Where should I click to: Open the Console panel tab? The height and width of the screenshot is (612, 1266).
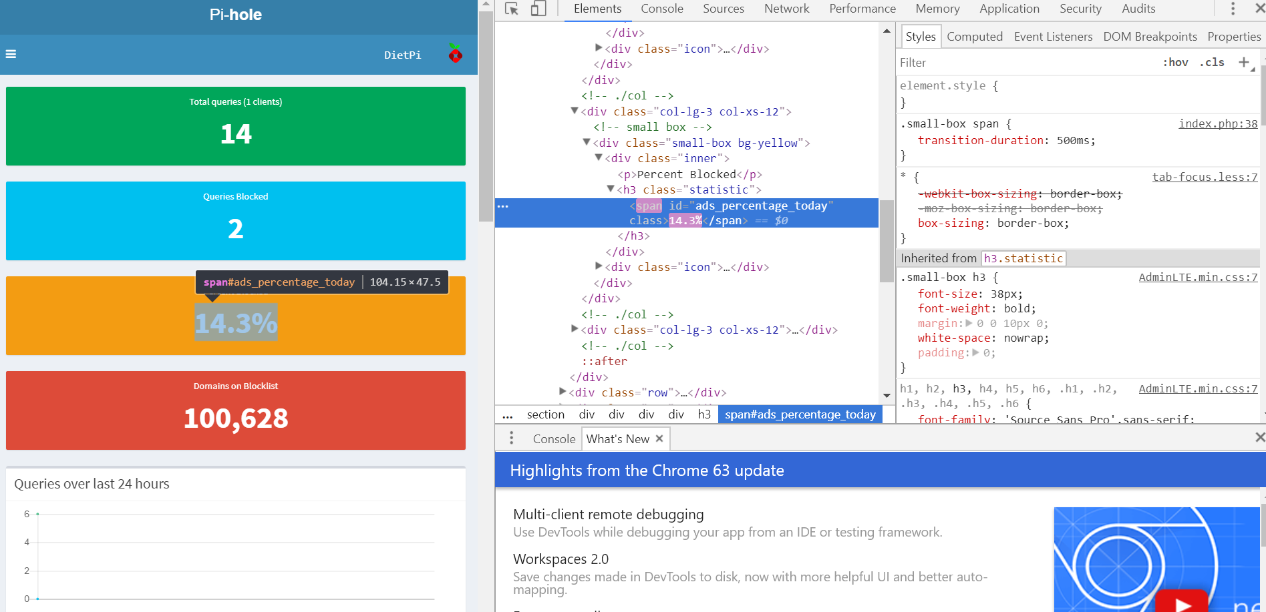[662, 9]
